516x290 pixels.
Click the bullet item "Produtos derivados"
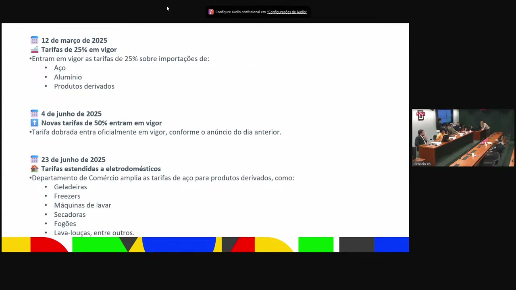coord(84,86)
